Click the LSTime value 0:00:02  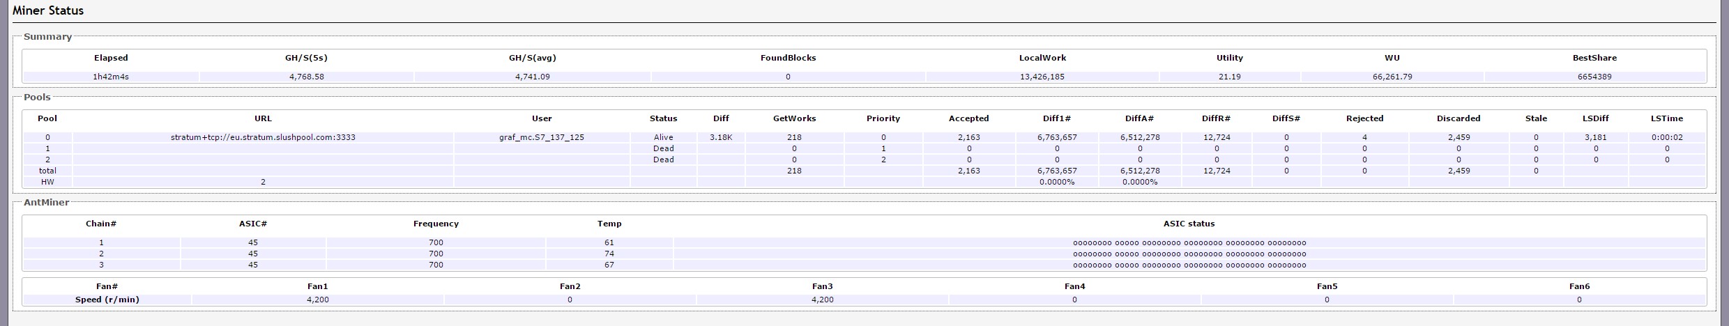tap(1667, 137)
